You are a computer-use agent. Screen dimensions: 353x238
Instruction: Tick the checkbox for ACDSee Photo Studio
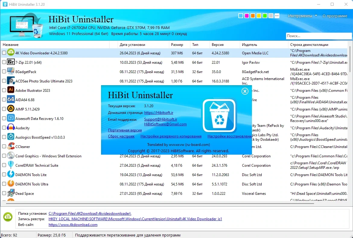pos(4,81)
